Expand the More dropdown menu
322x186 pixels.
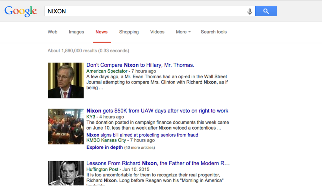tap(183, 32)
